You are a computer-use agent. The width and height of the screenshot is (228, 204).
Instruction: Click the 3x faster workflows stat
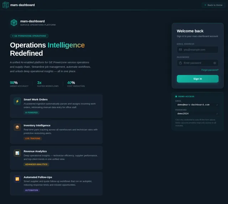point(48,84)
